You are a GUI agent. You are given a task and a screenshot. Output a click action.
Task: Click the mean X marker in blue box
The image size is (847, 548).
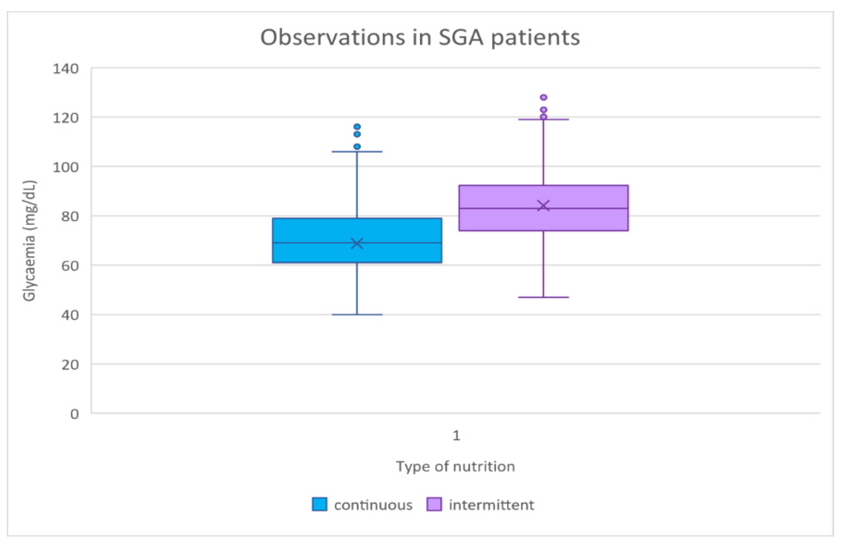pos(357,244)
